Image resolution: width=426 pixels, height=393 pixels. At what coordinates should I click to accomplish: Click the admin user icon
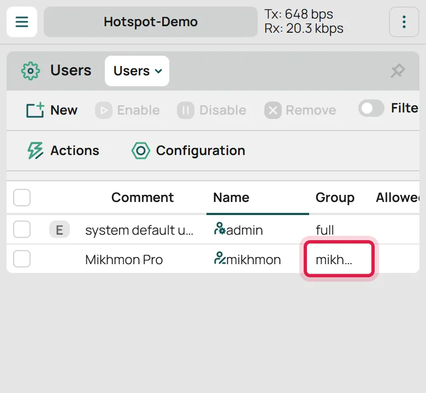tap(220, 229)
